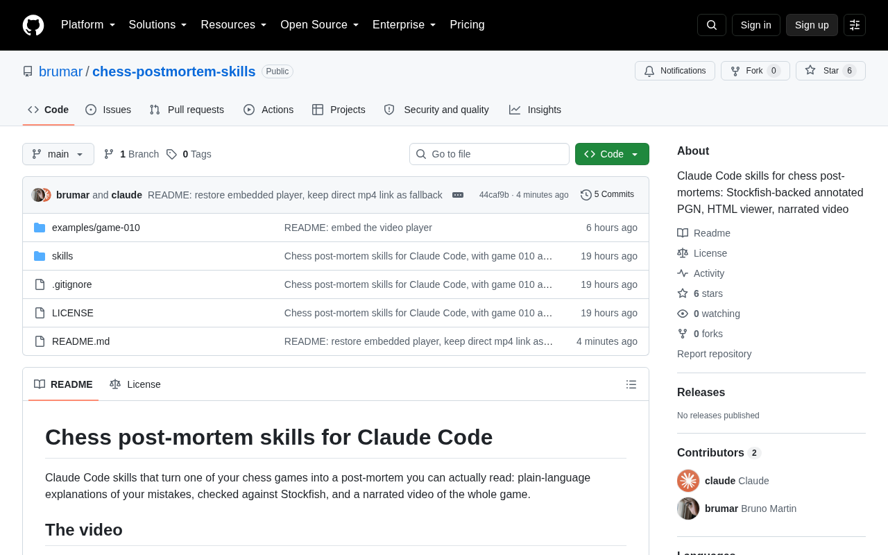This screenshot has width=888, height=555.
Task: Open the green Code dropdown button
Action: 612,154
